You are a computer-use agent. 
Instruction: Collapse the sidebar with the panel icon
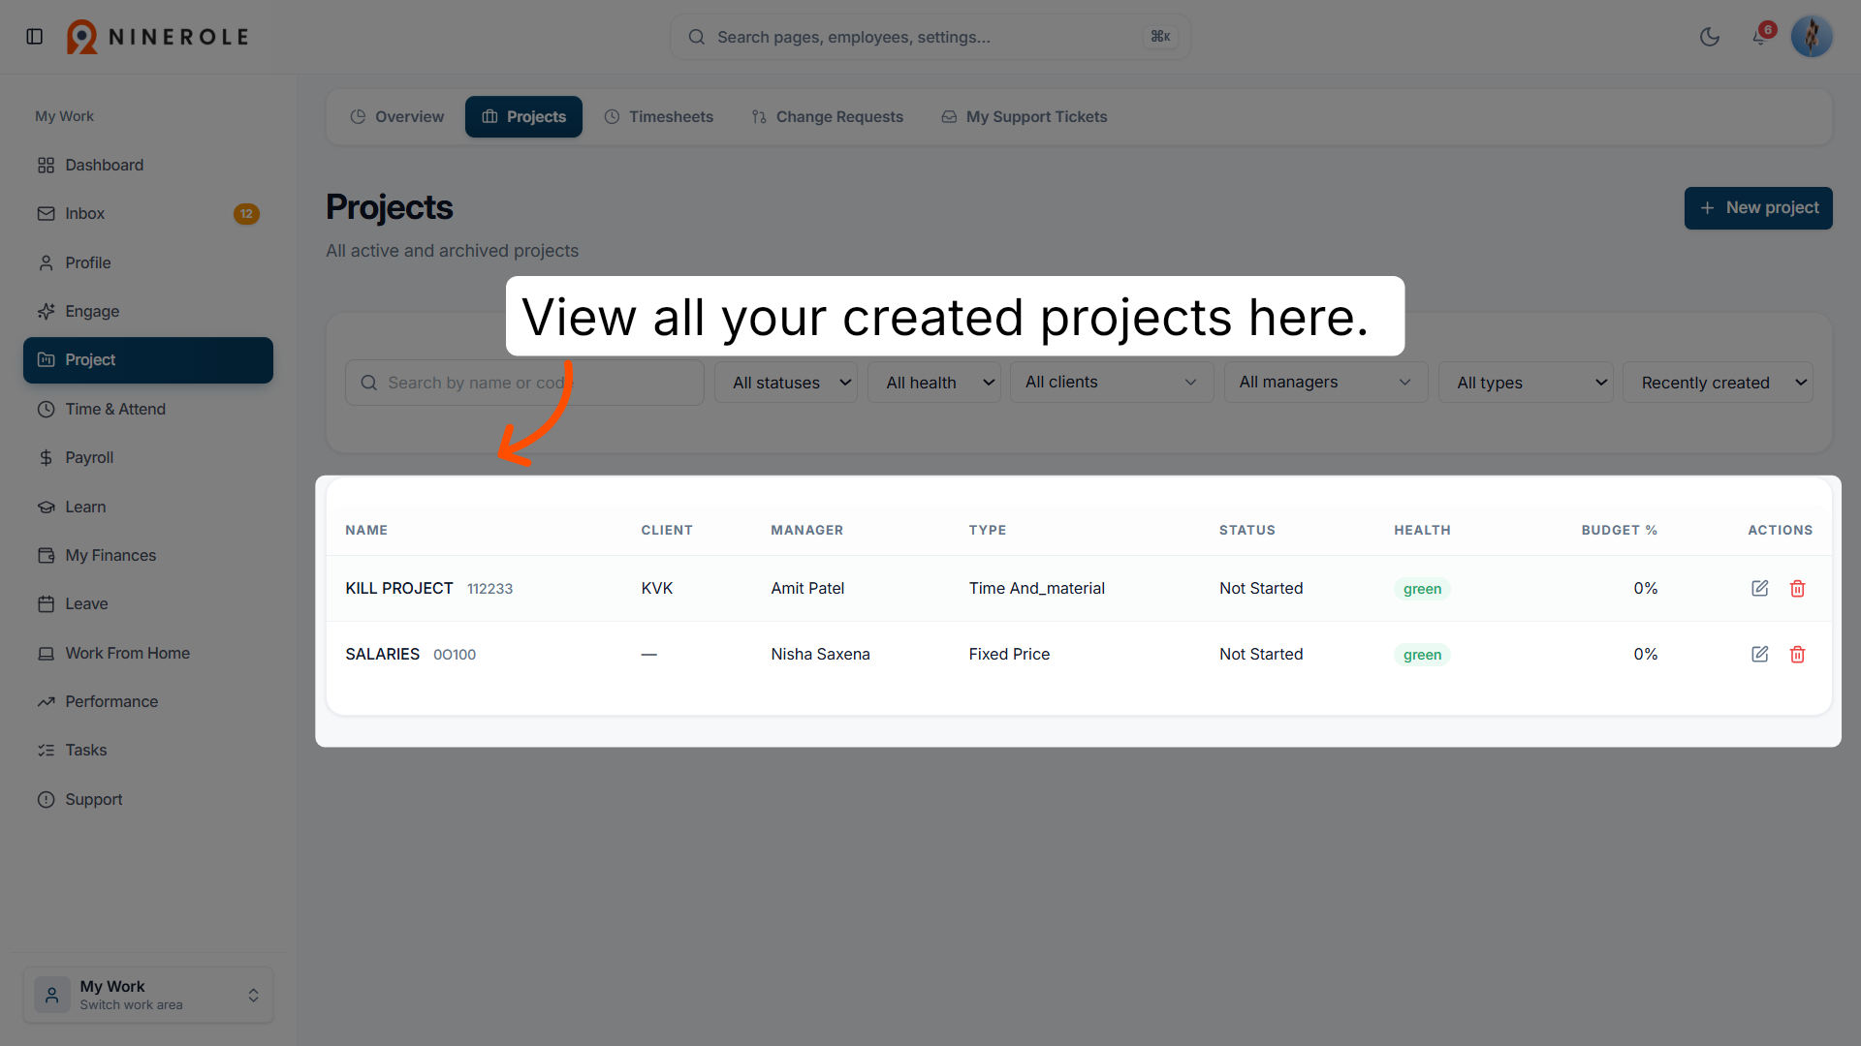click(35, 37)
